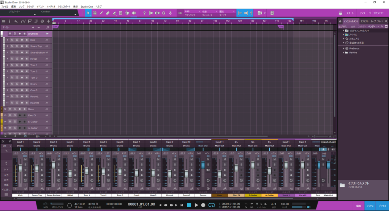The height and width of the screenshot is (211, 389).
Task: Click the End marker on timeline
Action: pos(281,27)
